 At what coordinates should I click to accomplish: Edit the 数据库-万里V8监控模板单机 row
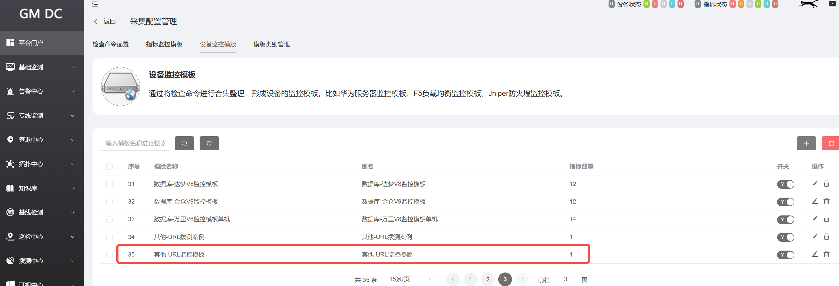click(815, 219)
